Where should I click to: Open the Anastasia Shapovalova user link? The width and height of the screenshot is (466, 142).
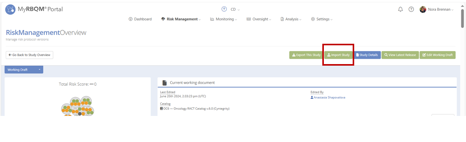pyautogui.click(x=328, y=97)
